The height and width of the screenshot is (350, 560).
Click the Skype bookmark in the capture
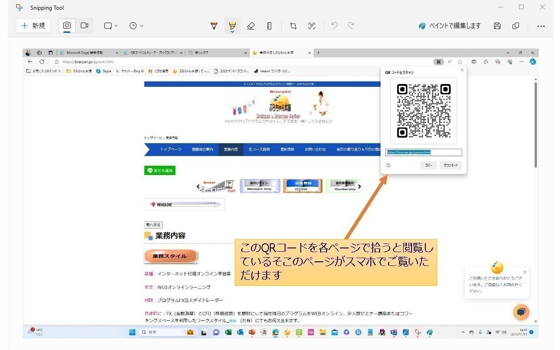click(104, 71)
